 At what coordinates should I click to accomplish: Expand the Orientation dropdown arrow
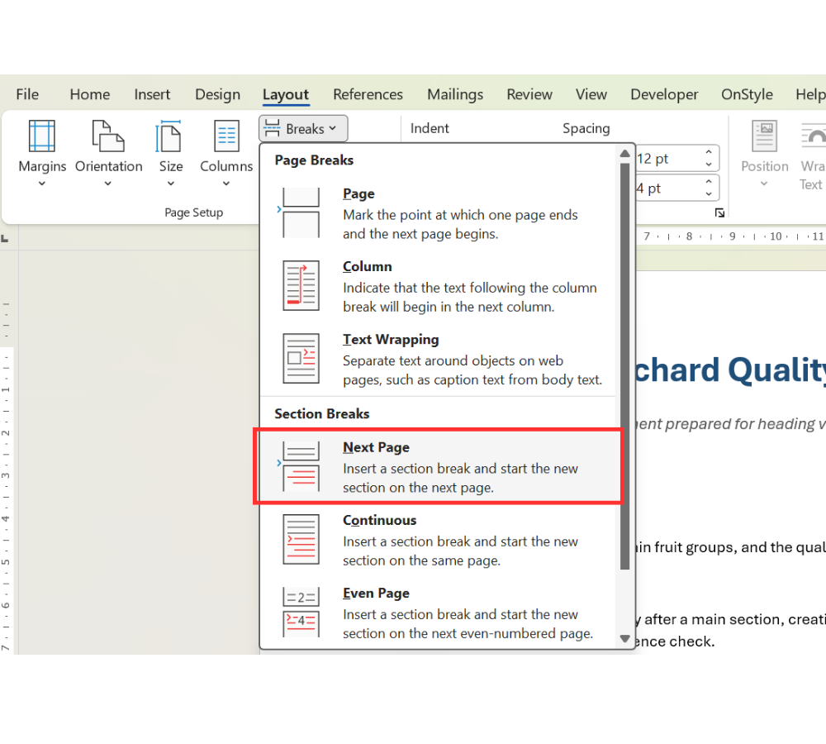[108, 184]
